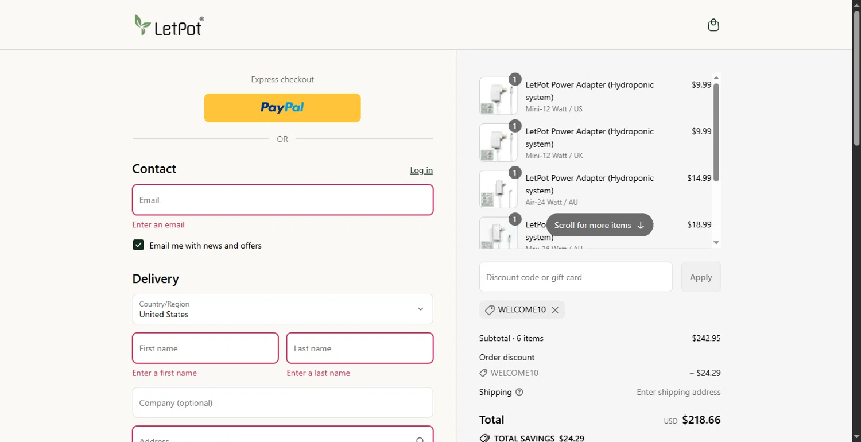Apply the discount code
This screenshot has height=442, width=861.
coord(701,277)
